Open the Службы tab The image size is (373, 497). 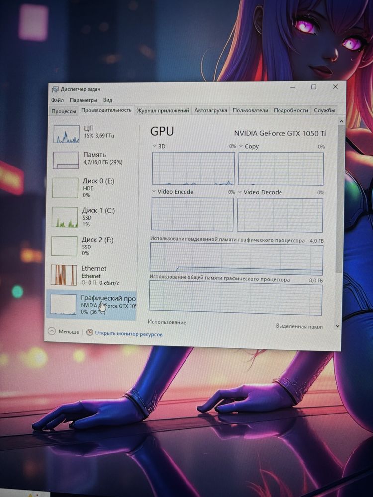(x=324, y=110)
